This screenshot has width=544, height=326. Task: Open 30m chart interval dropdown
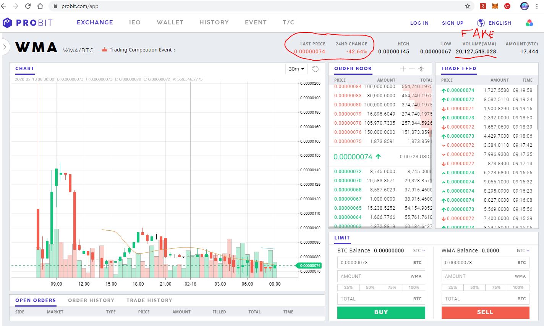pyautogui.click(x=296, y=69)
